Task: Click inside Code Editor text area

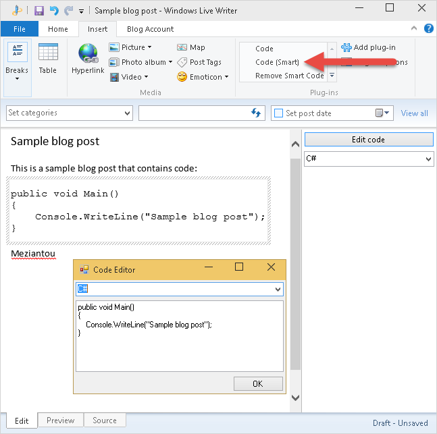Action: click(180, 336)
